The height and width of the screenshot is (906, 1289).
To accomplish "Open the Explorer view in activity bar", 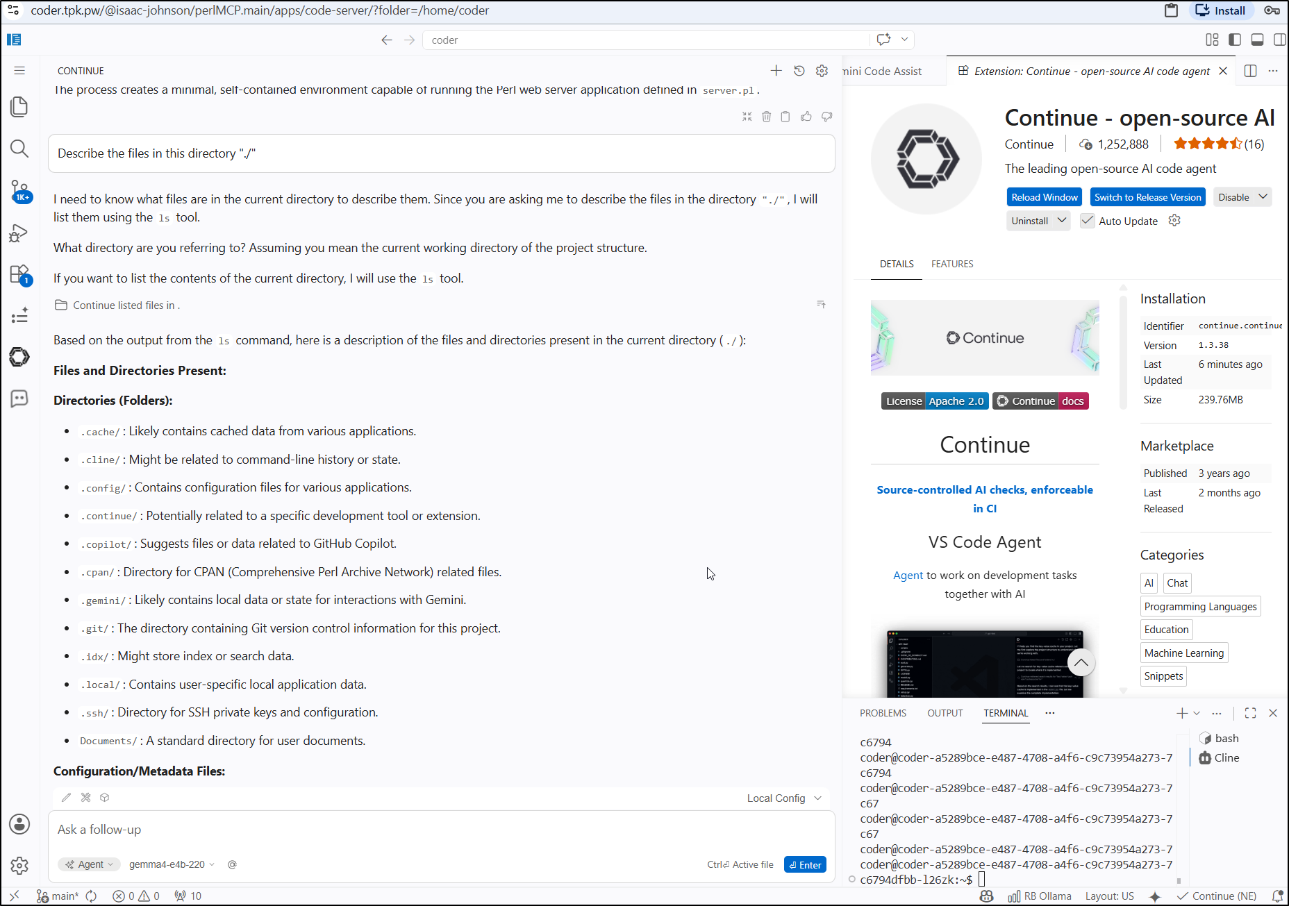I will pos(19,106).
